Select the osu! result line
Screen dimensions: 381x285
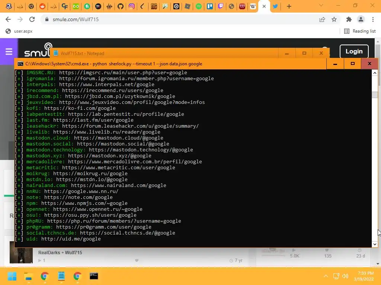(76, 215)
